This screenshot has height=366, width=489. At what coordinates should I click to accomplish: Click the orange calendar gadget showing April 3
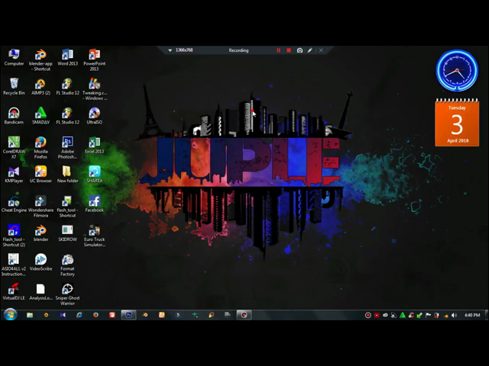tap(457, 122)
